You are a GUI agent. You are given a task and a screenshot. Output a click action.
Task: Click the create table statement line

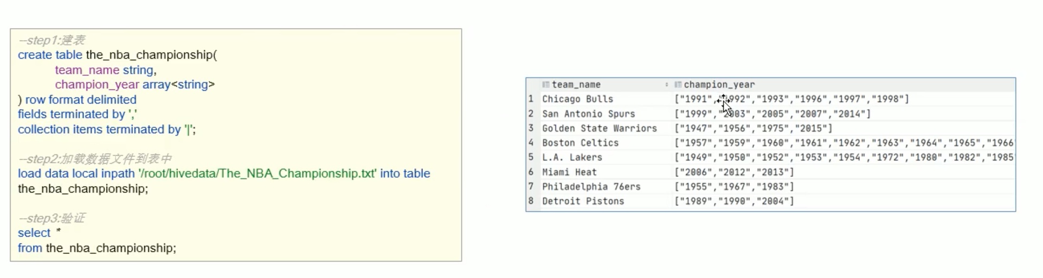click(117, 55)
